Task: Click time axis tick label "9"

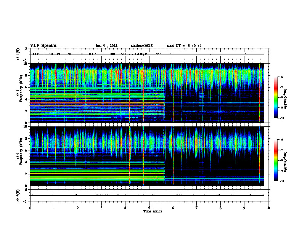Action: click(x=244, y=208)
